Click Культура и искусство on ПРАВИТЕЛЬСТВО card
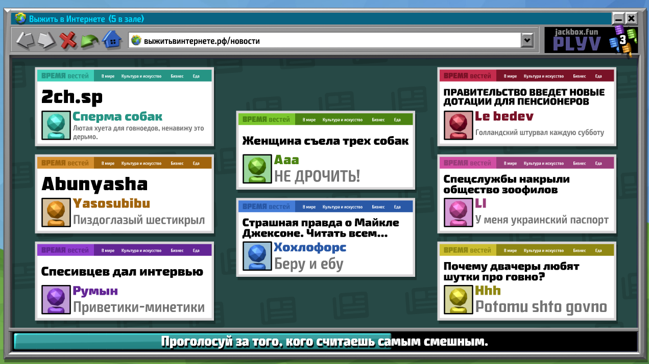Image resolution: width=649 pixels, height=364 pixels. [544, 76]
